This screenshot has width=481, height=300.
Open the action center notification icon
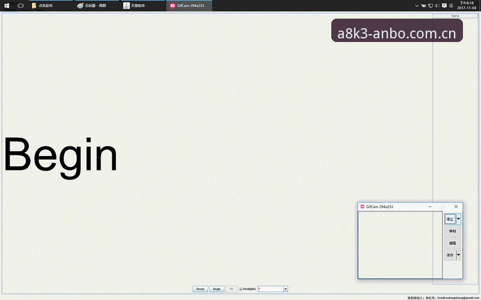pos(444,5)
